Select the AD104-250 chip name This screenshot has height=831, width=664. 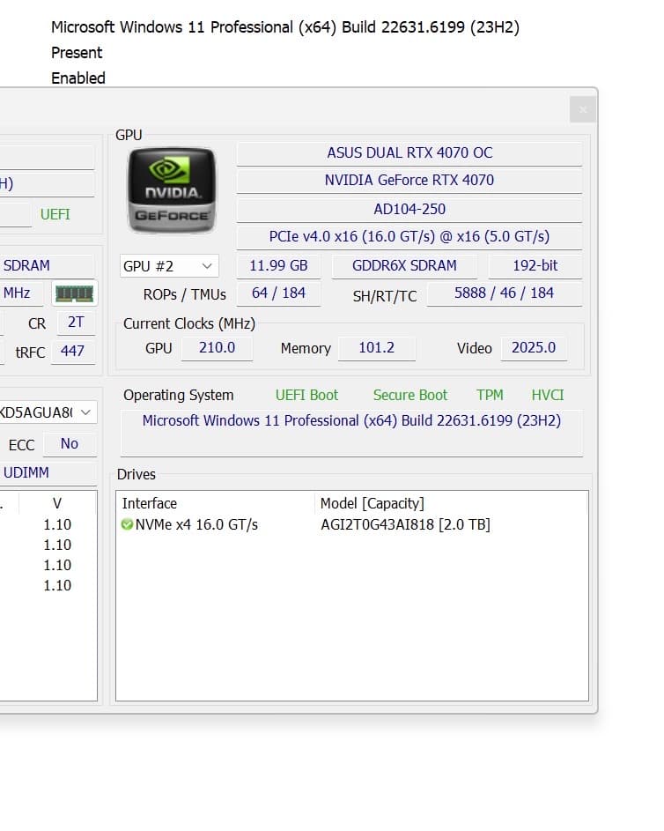point(409,210)
